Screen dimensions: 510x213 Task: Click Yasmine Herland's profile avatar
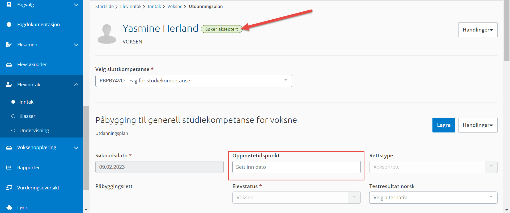107,34
